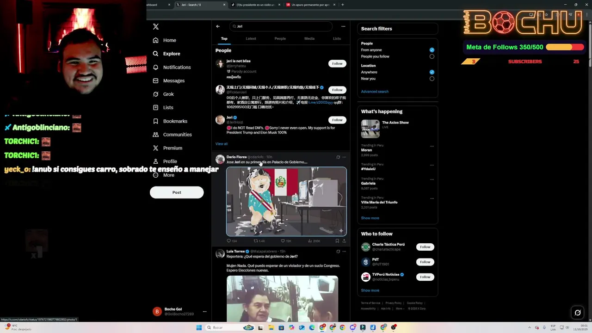592x333 pixels.
Task: View analytics of Dario Flores tweet
Action: pyautogui.click(x=314, y=241)
